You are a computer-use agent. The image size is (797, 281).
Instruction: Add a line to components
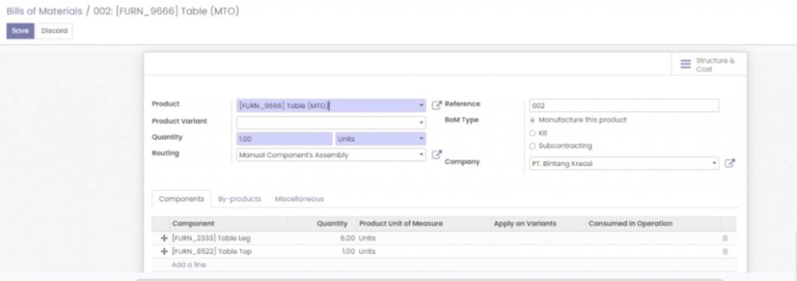189,265
